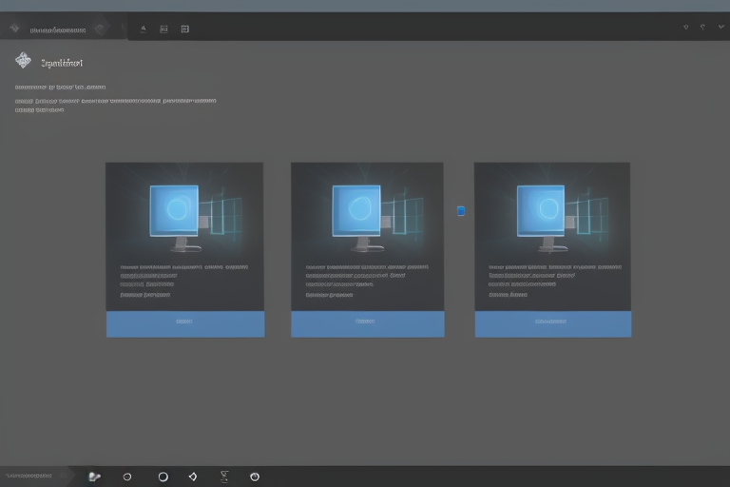Click the bold circle icon in bottom bar

[x=163, y=477]
